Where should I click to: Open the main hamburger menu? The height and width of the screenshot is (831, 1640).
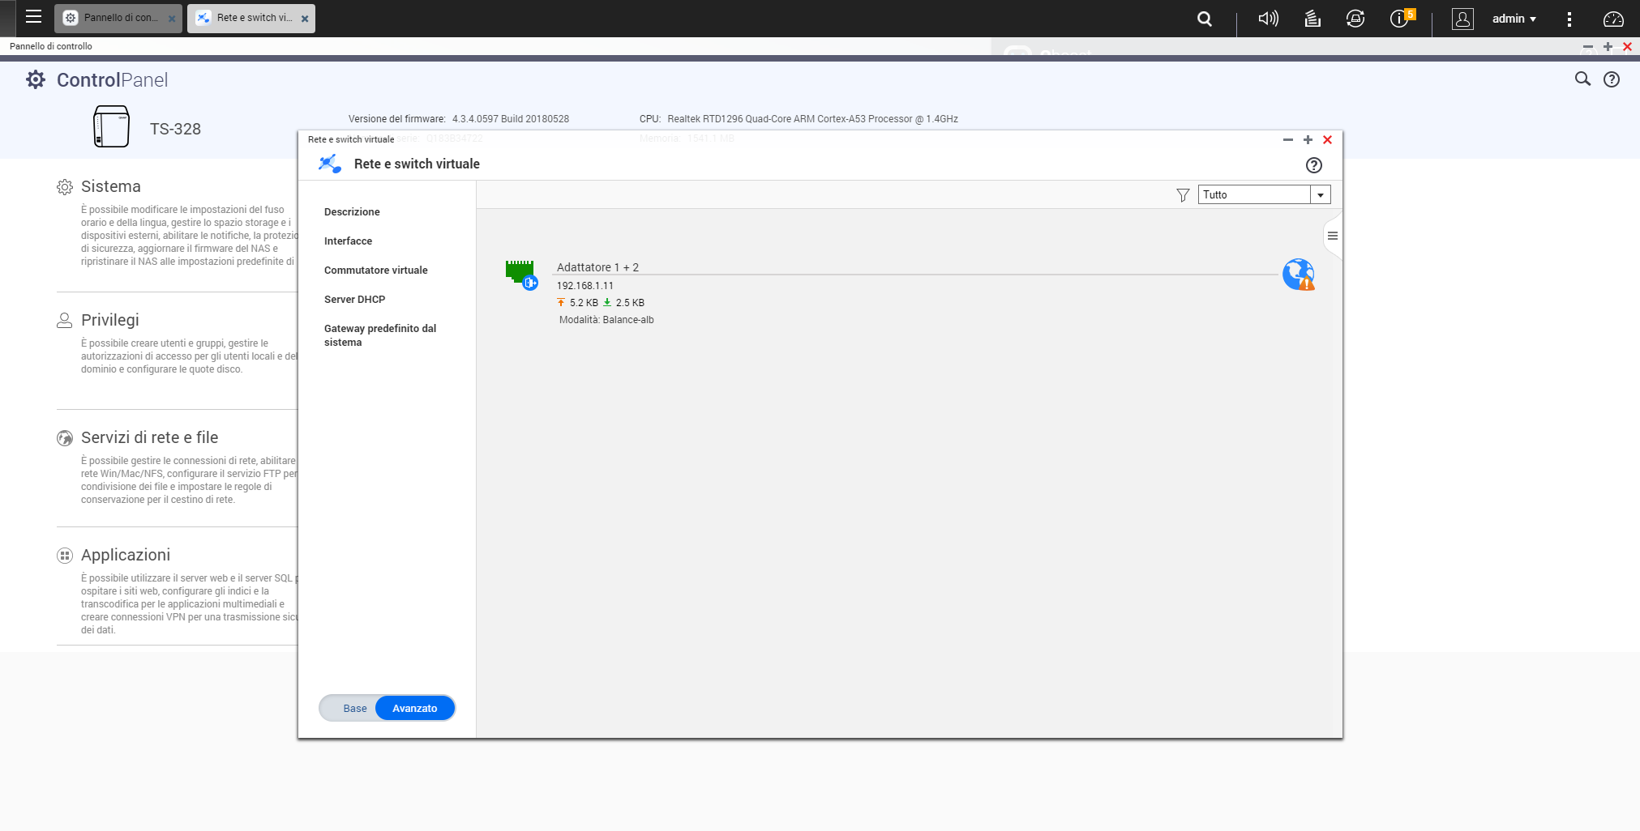33,17
